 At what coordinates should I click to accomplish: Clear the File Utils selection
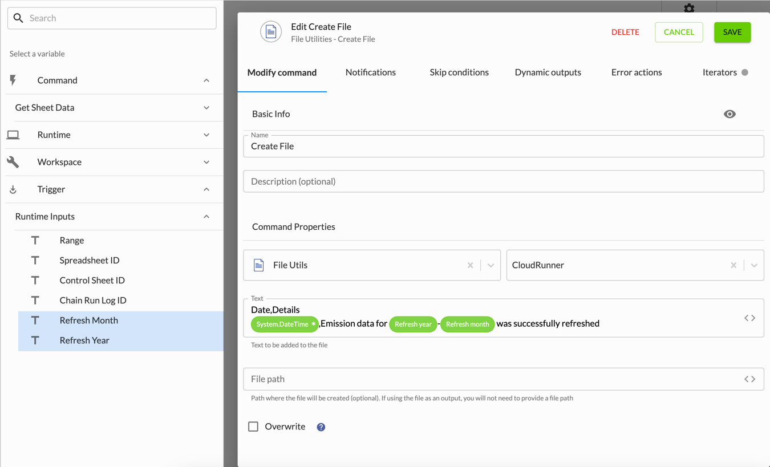tap(470, 265)
